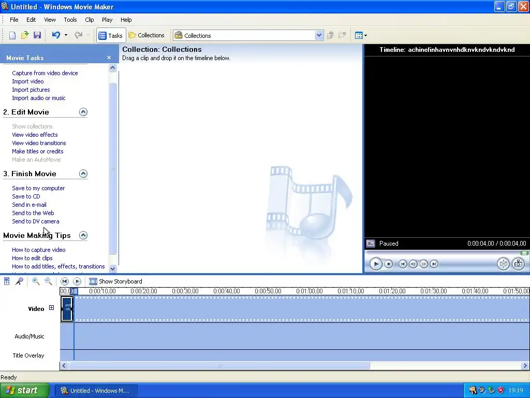
Task: Open the Help menu
Action: [x=126, y=20]
